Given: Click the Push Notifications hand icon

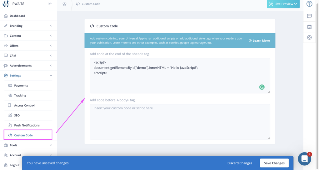Looking at the screenshot, I should [10, 125].
